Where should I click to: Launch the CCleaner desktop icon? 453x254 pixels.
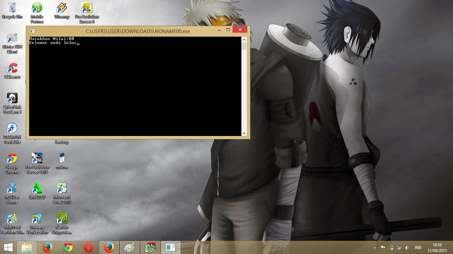point(12,71)
